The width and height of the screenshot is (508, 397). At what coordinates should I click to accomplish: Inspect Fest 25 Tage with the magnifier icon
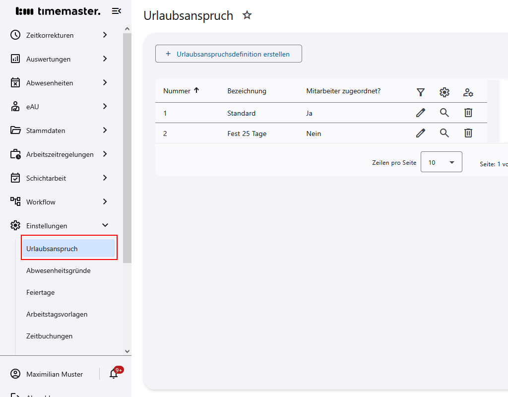(444, 133)
